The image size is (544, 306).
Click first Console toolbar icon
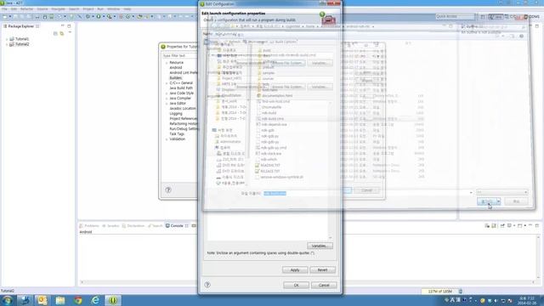click(487, 226)
